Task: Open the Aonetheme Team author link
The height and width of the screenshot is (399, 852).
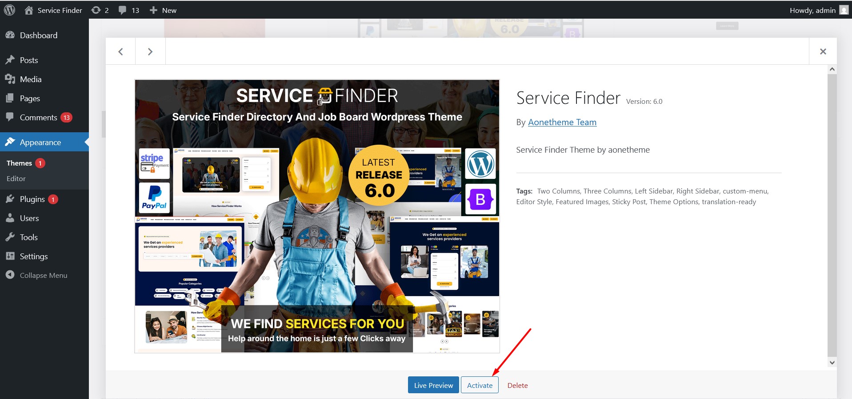Action: pos(562,122)
